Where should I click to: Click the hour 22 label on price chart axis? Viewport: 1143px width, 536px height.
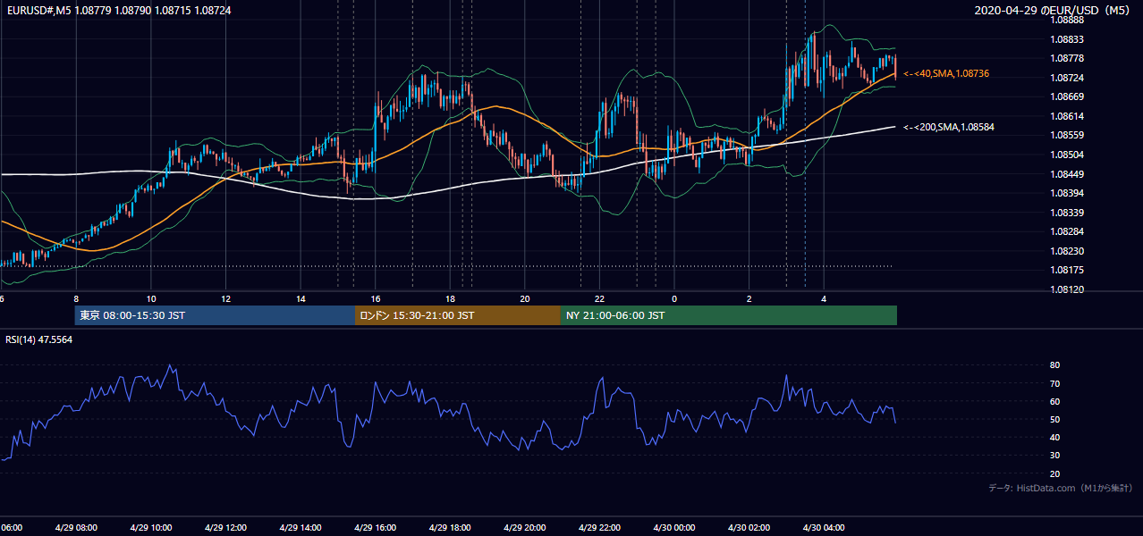coord(599,298)
